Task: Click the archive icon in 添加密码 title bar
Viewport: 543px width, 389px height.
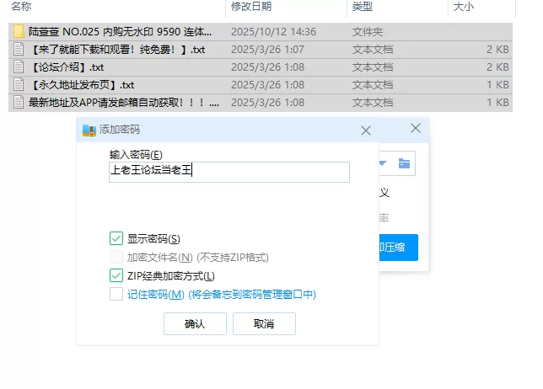Action: click(89, 131)
